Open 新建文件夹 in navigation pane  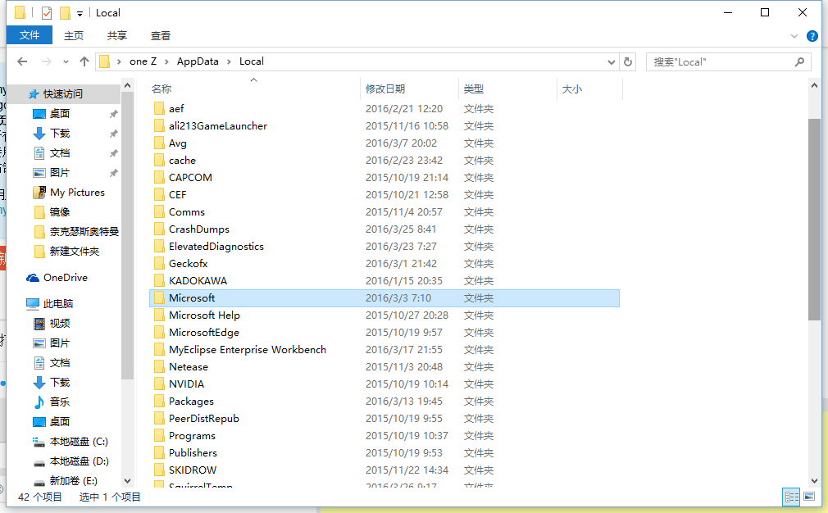click(x=75, y=252)
